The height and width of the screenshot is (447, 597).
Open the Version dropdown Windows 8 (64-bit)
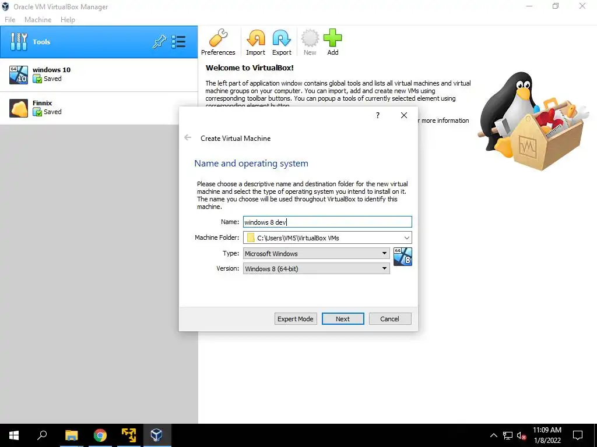point(316,269)
